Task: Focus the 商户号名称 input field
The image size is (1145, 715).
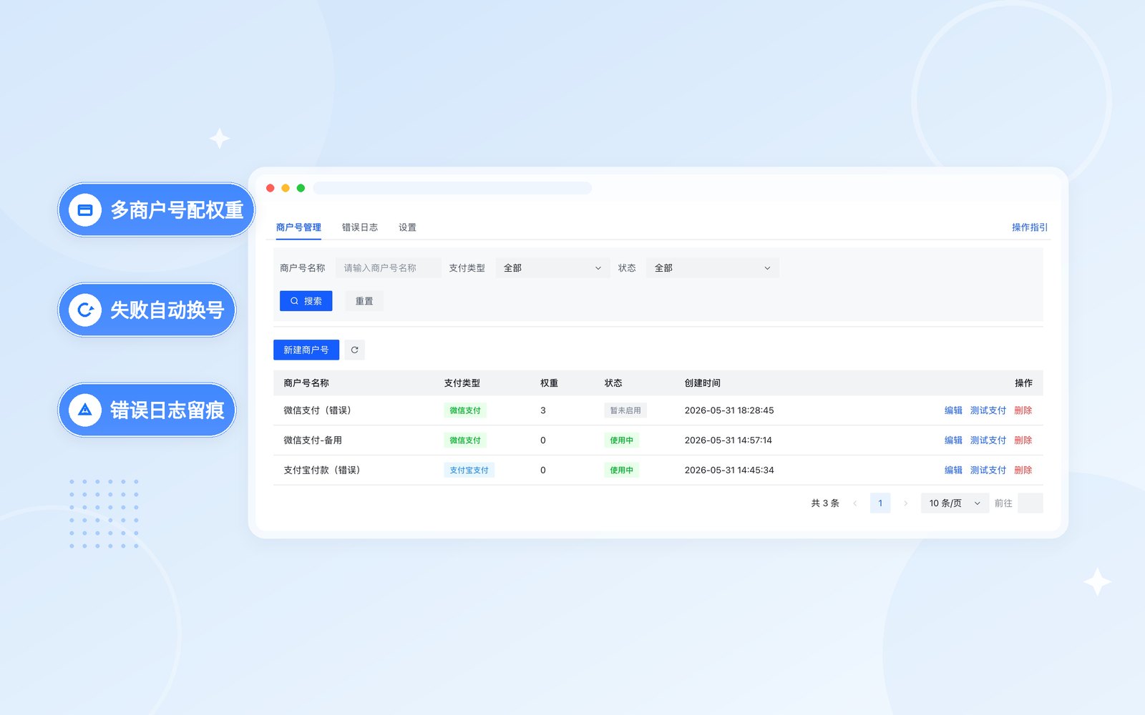Action: [388, 268]
